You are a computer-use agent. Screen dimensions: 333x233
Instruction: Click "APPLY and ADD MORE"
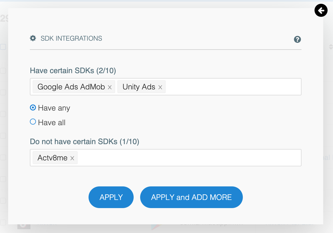click(191, 197)
